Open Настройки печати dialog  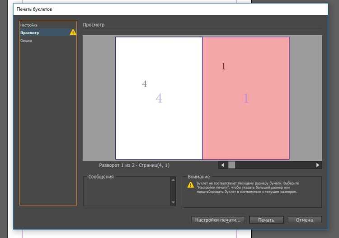point(218,220)
